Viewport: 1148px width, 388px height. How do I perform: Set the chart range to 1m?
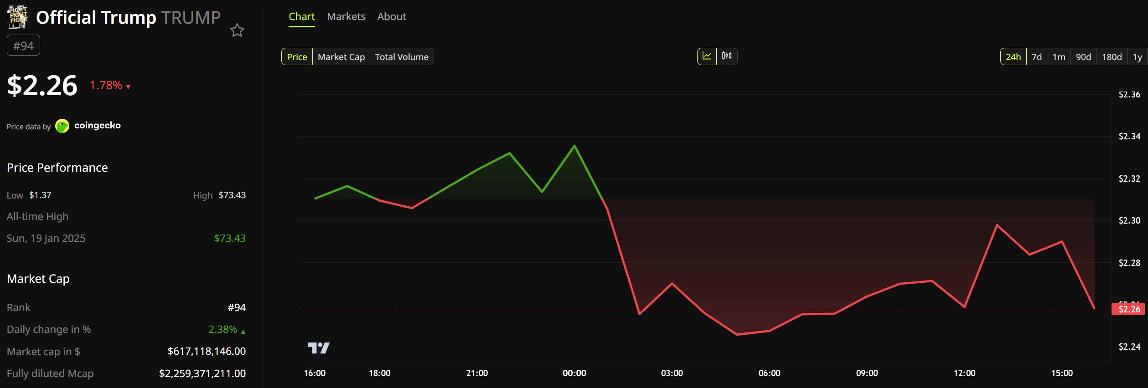1059,57
